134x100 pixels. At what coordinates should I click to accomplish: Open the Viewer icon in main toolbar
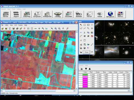[x=6, y=14]
